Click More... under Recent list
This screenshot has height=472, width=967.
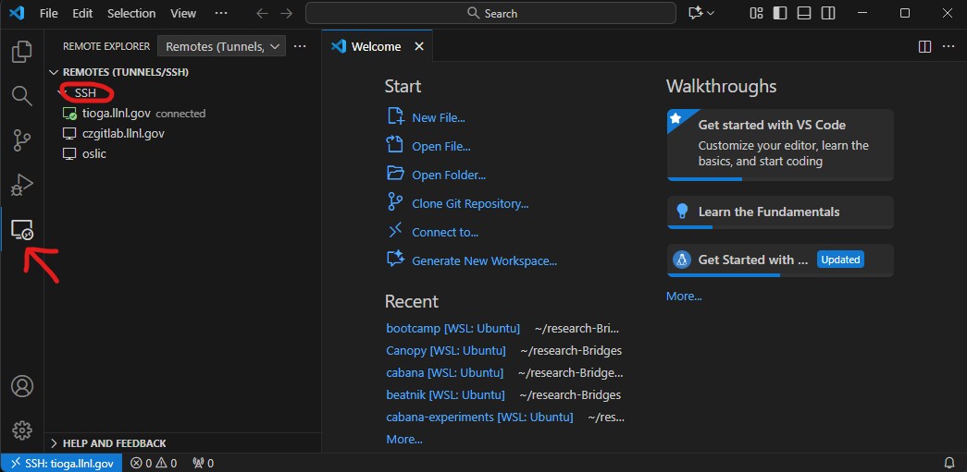click(404, 439)
